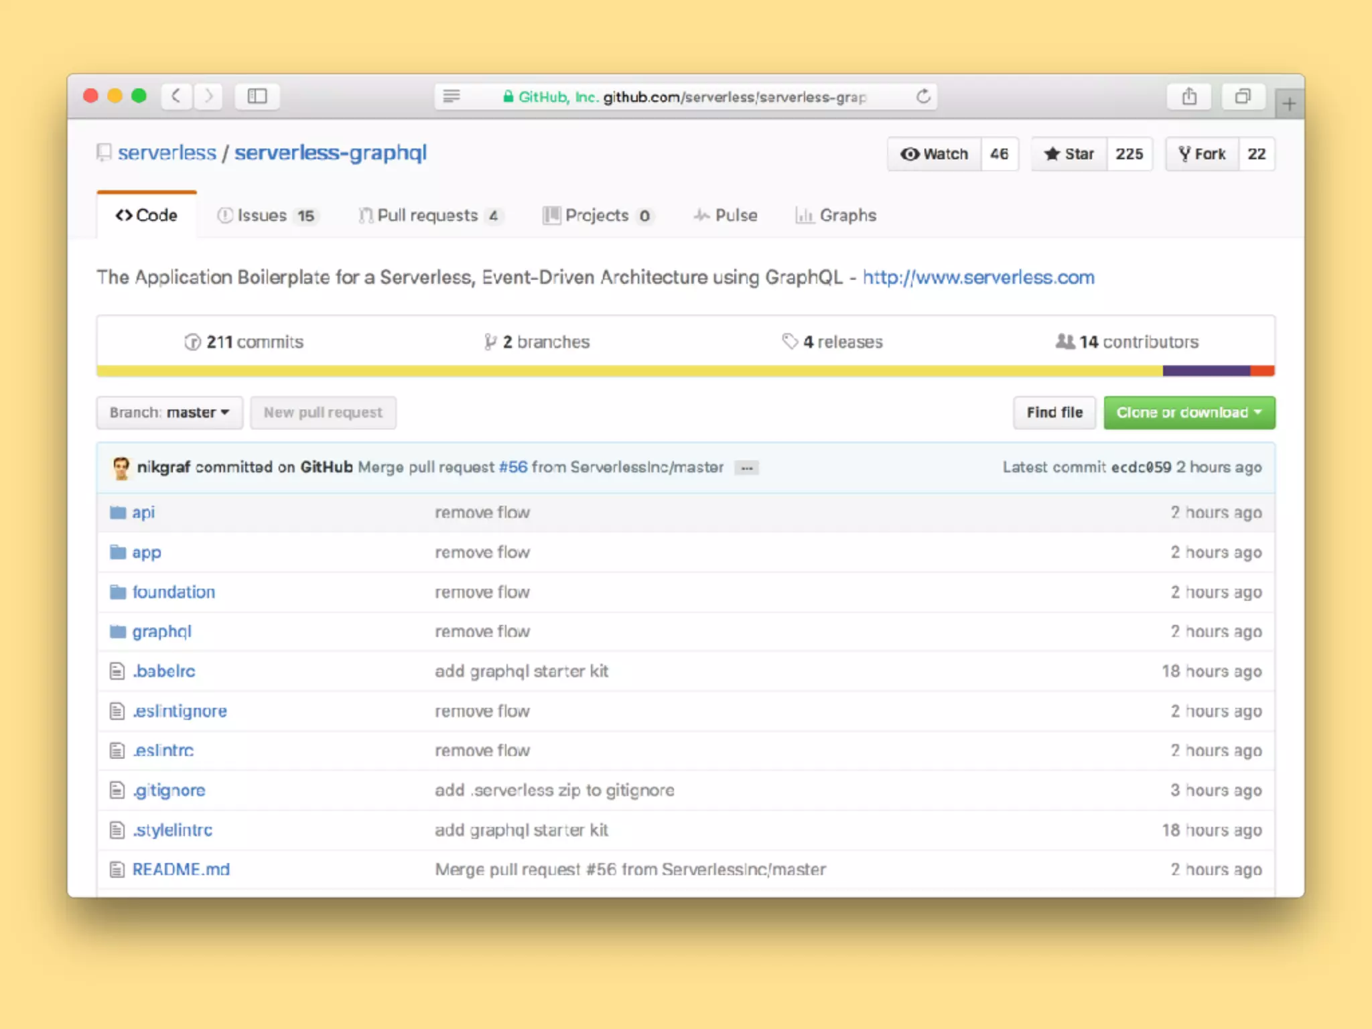
Task: Go back with the left arrow button
Action: (x=176, y=96)
